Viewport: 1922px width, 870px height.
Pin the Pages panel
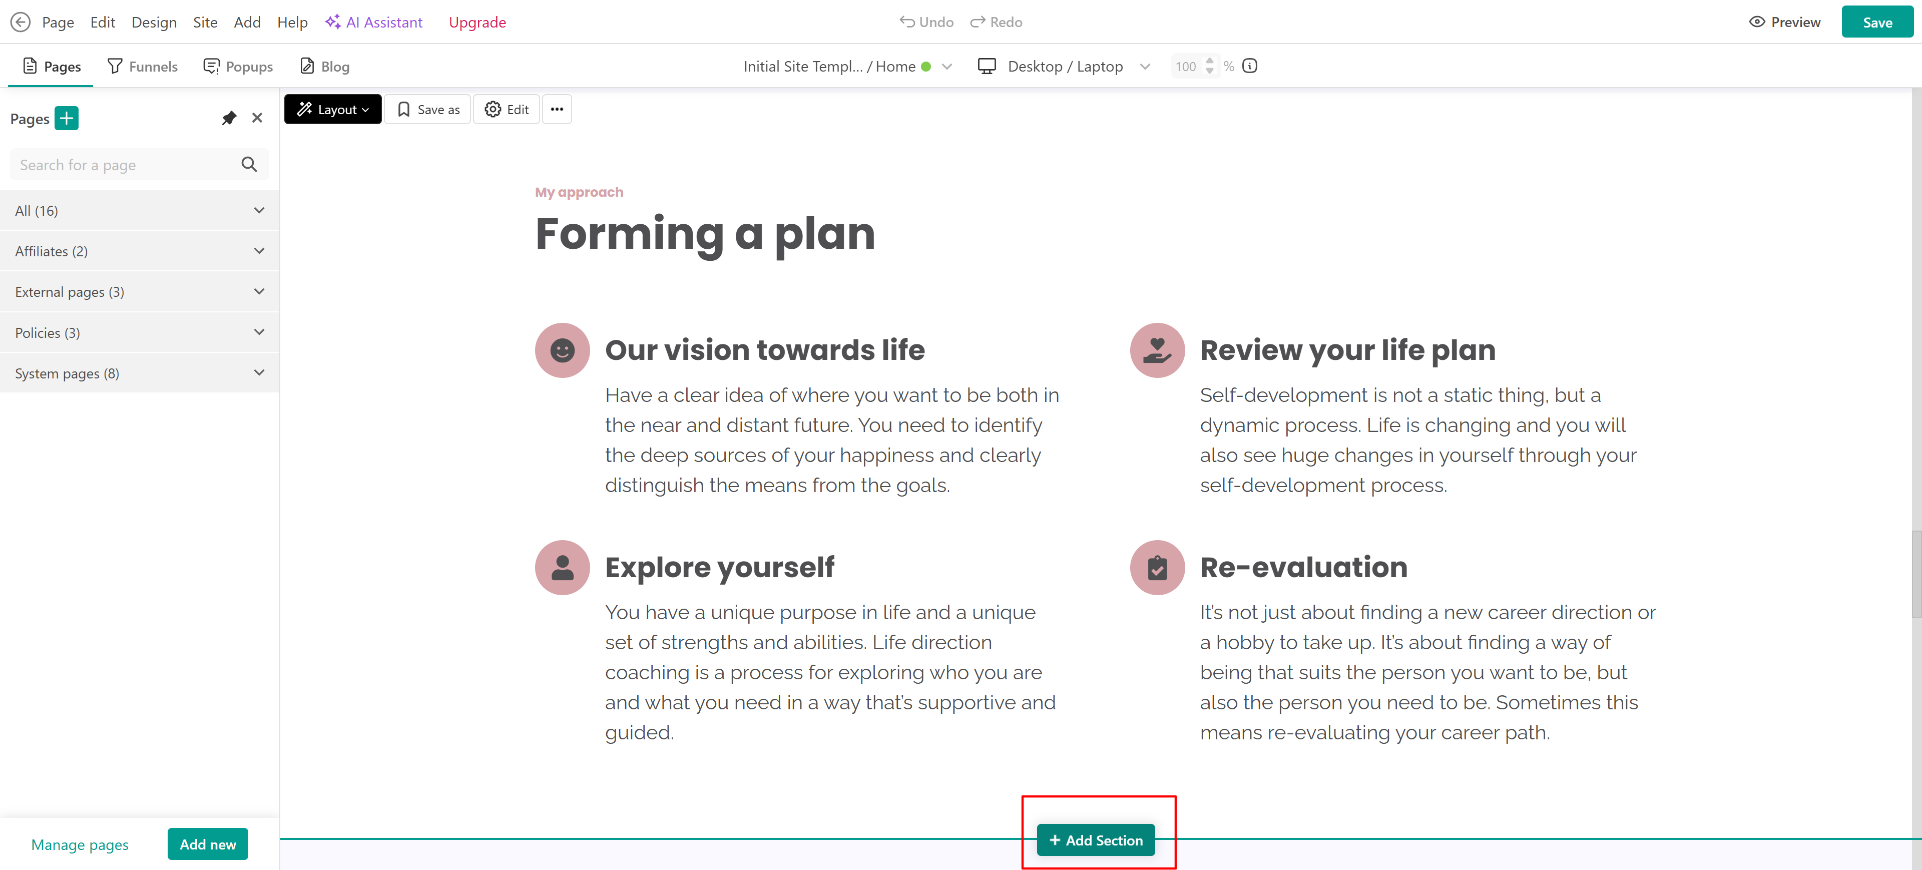[x=229, y=118]
